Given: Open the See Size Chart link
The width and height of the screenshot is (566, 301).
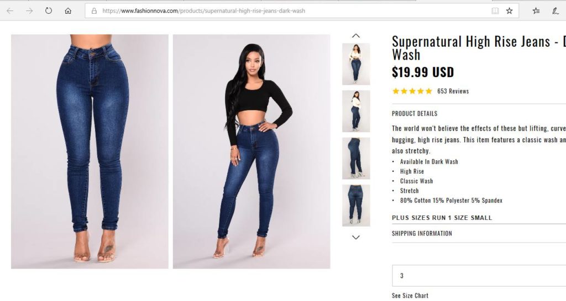Looking at the screenshot, I should click(410, 295).
